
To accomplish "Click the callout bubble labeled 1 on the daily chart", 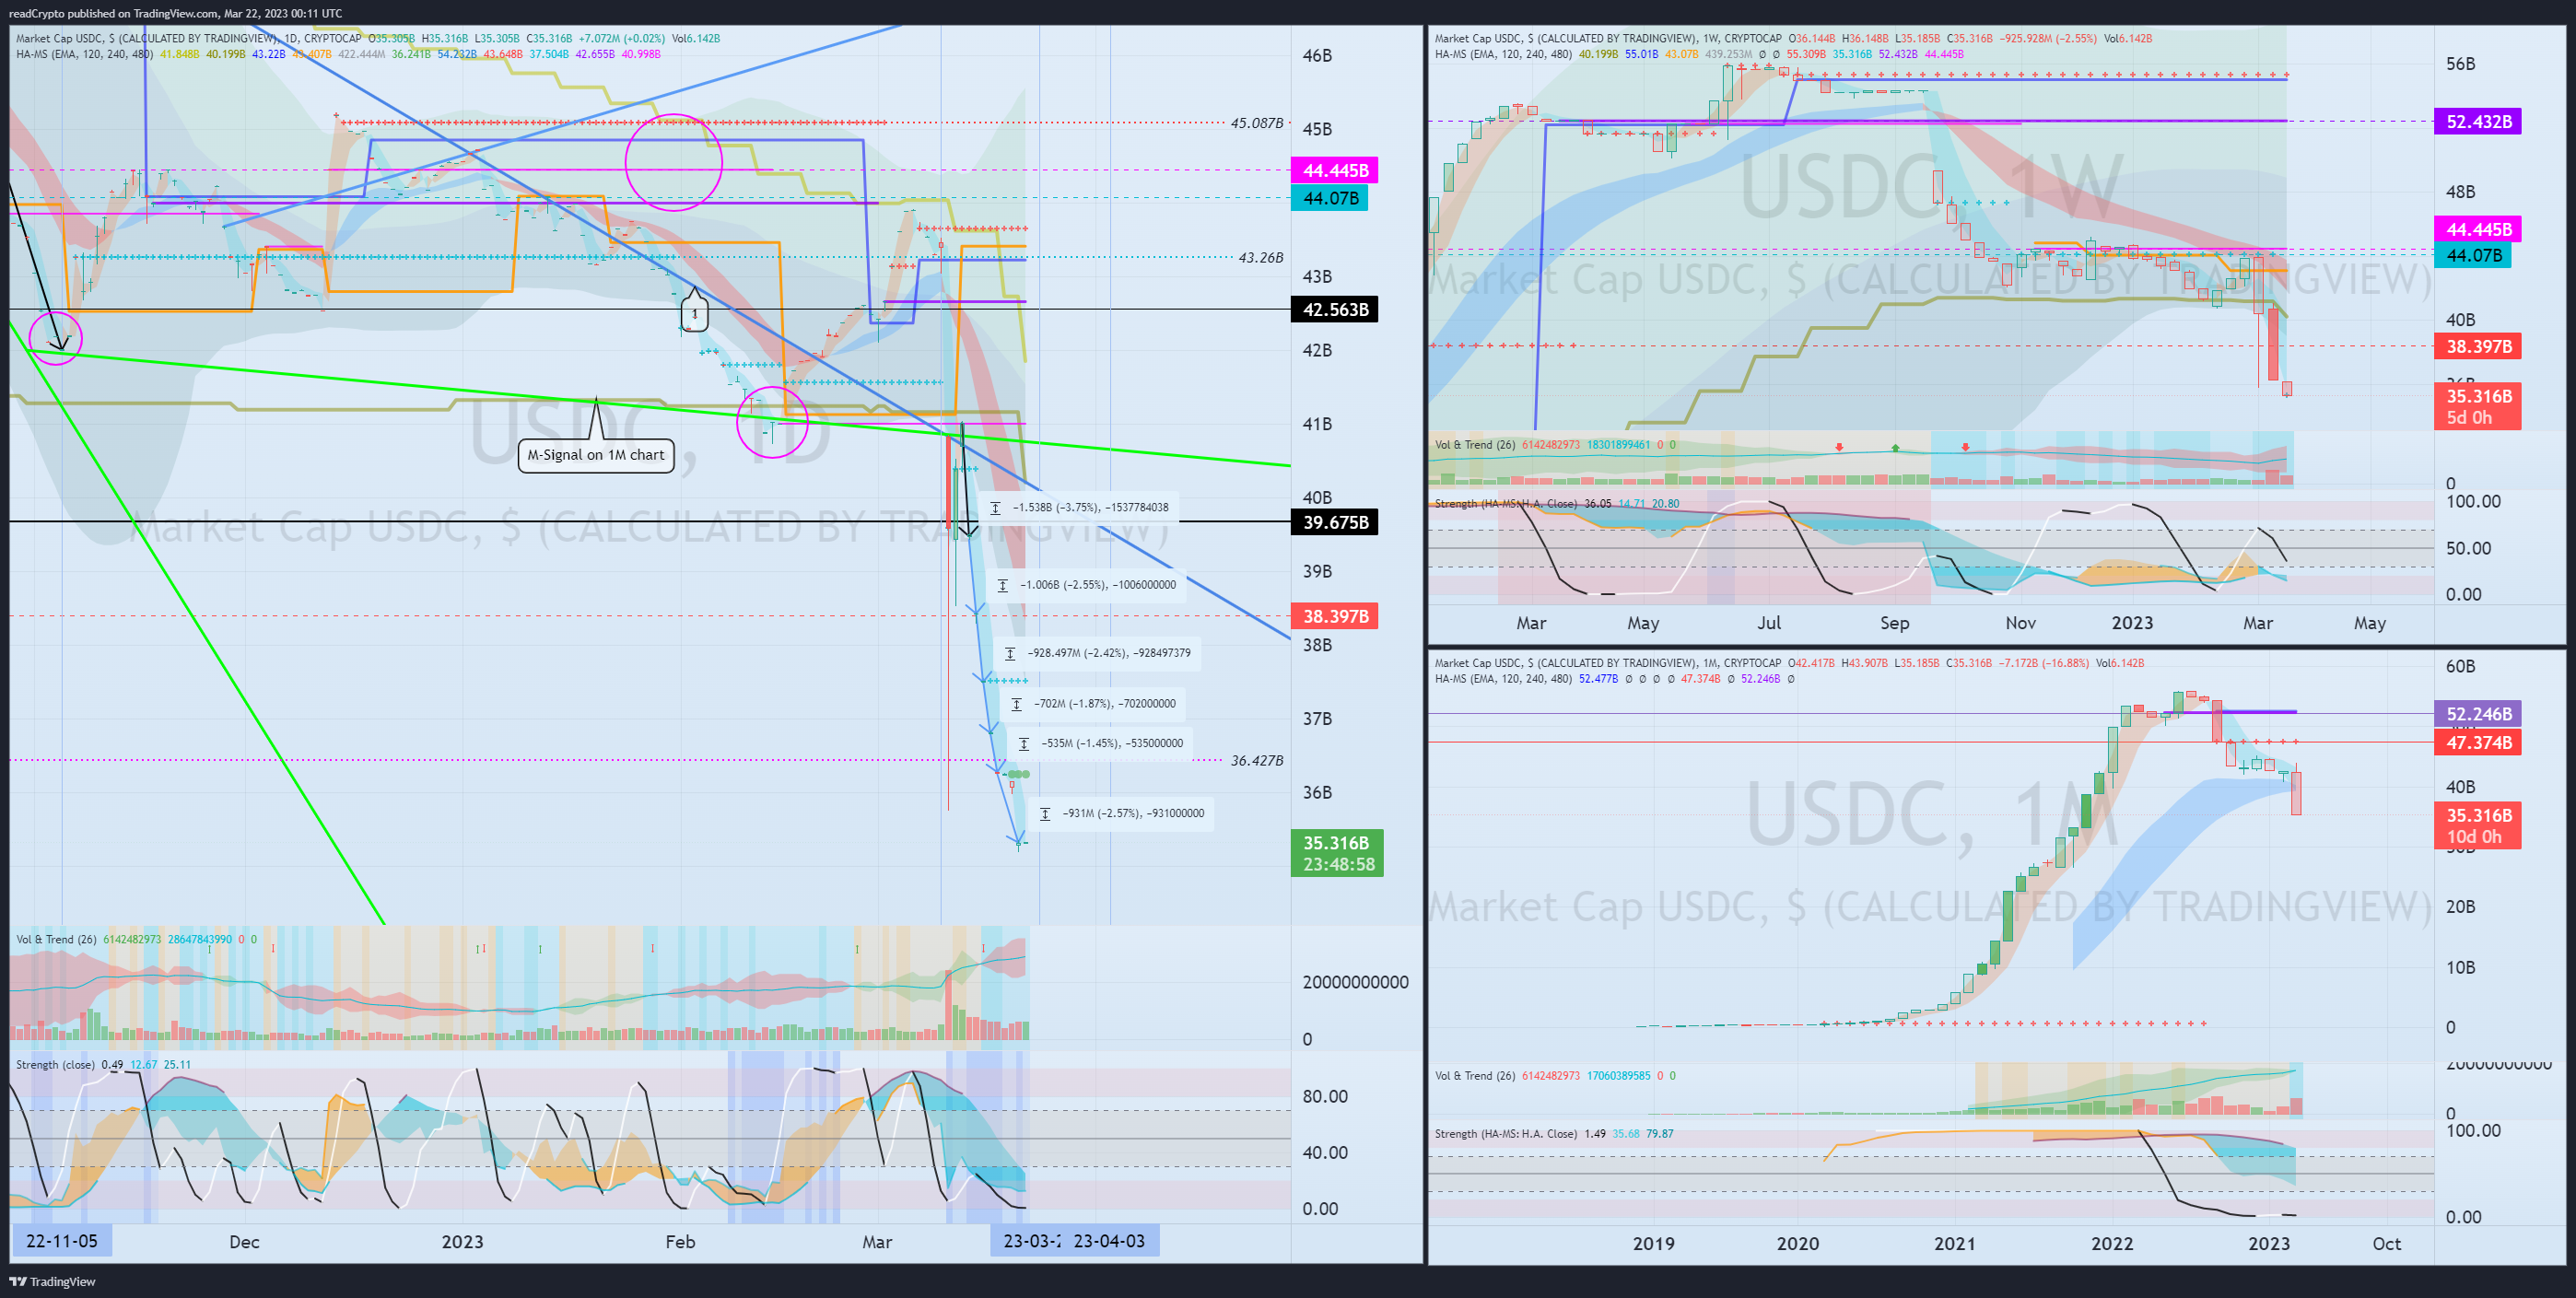I will point(695,313).
